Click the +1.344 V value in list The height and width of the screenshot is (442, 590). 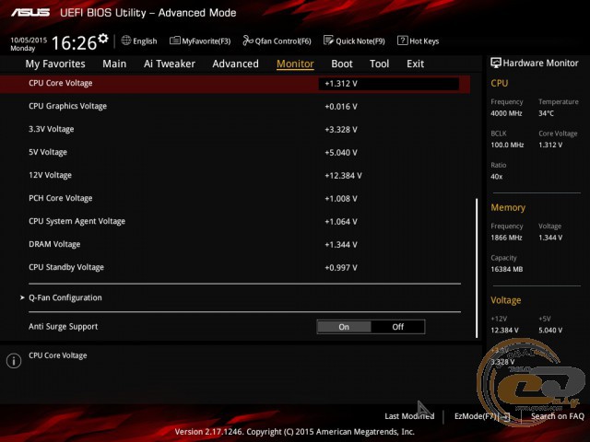coord(341,245)
